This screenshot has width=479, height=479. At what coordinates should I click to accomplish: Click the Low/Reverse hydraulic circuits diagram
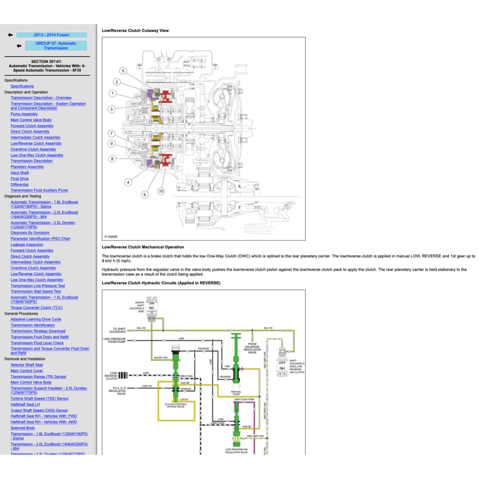coord(203,372)
